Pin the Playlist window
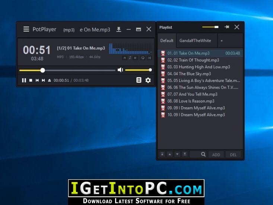 227,27
